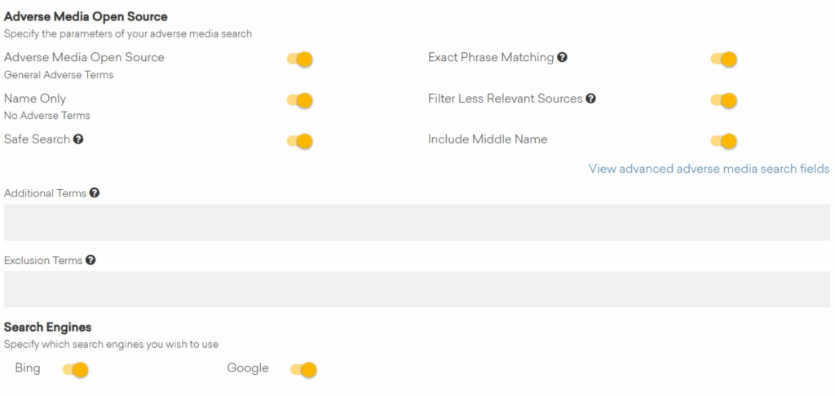The height and width of the screenshot is (396, 835).
Task: Turn off the Safe Search switch
Action: coord(300,141)
